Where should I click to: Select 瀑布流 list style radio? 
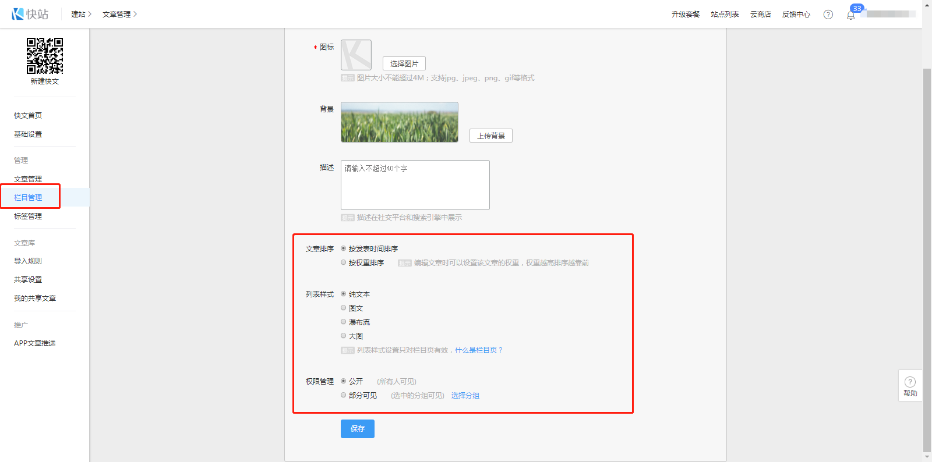point(344,322)
